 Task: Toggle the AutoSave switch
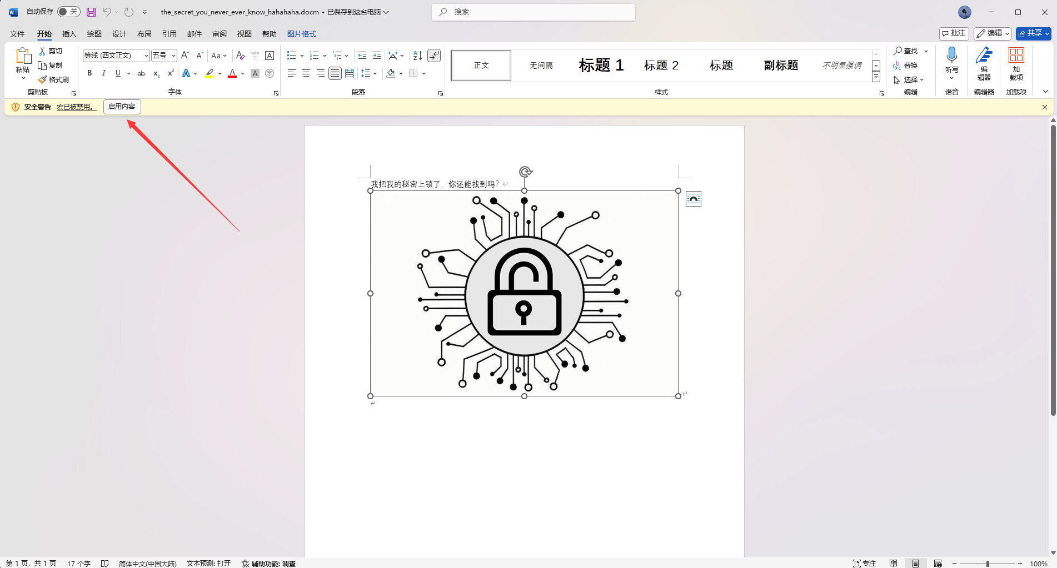(68, 12)
